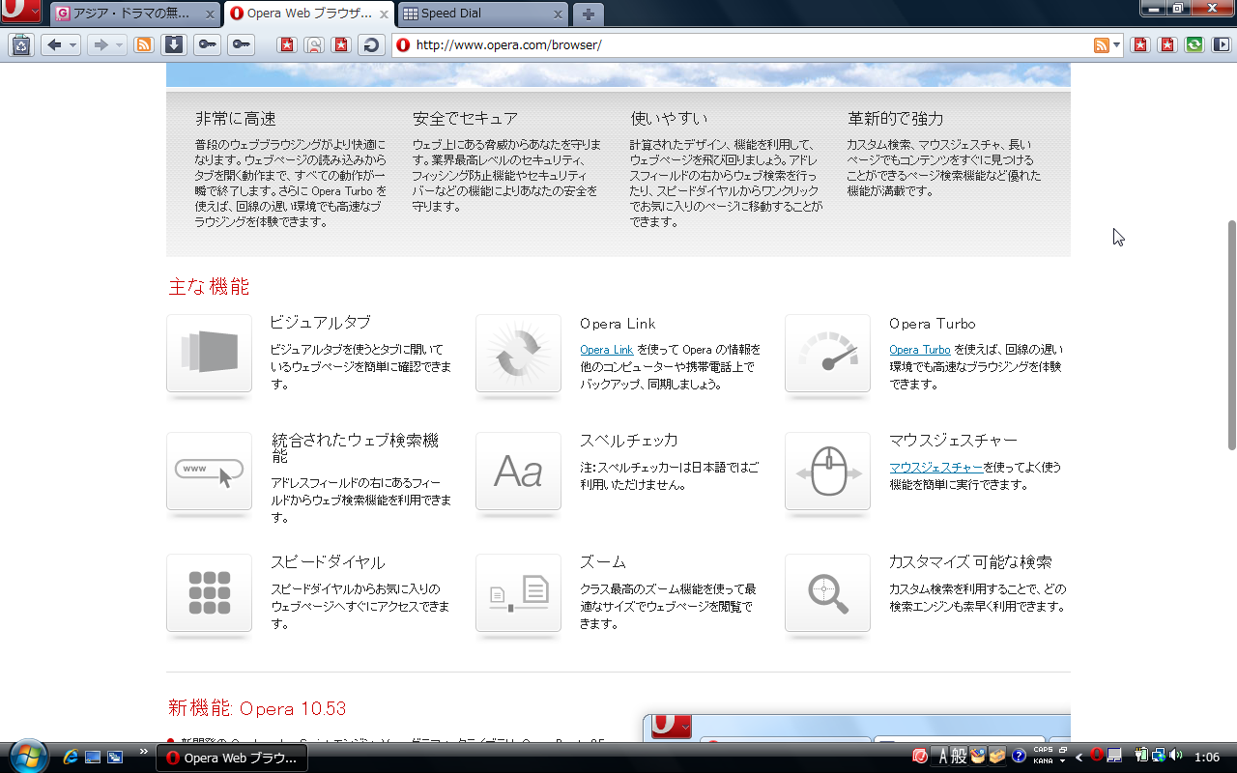This screenshot has width=1237, height=773.
Task: Click the ズーム page zoom feature icon
Action: [x=518, y=592]
